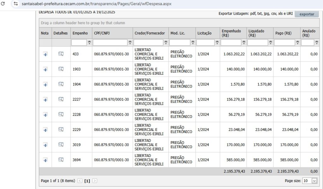Click the exportar button
Image resolution: width=323 pixels, height=189 pixels.
(x=307, y=14)
